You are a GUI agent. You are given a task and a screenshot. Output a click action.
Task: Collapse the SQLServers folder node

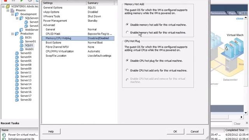tap(17, 18)
